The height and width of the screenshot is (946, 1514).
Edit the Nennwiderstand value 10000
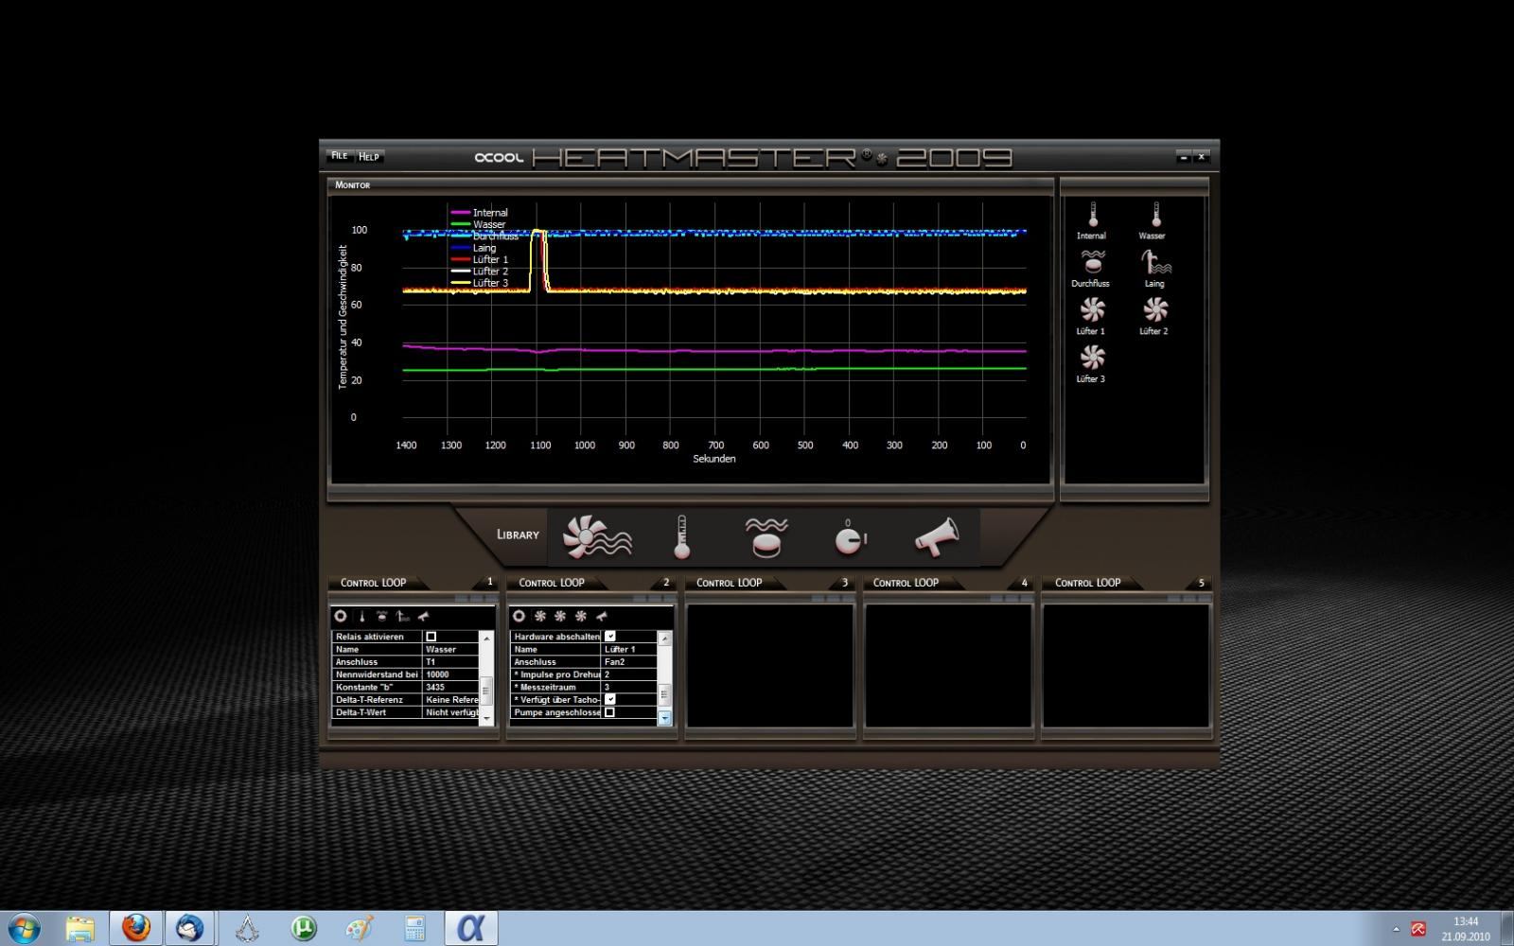(451, 674)
